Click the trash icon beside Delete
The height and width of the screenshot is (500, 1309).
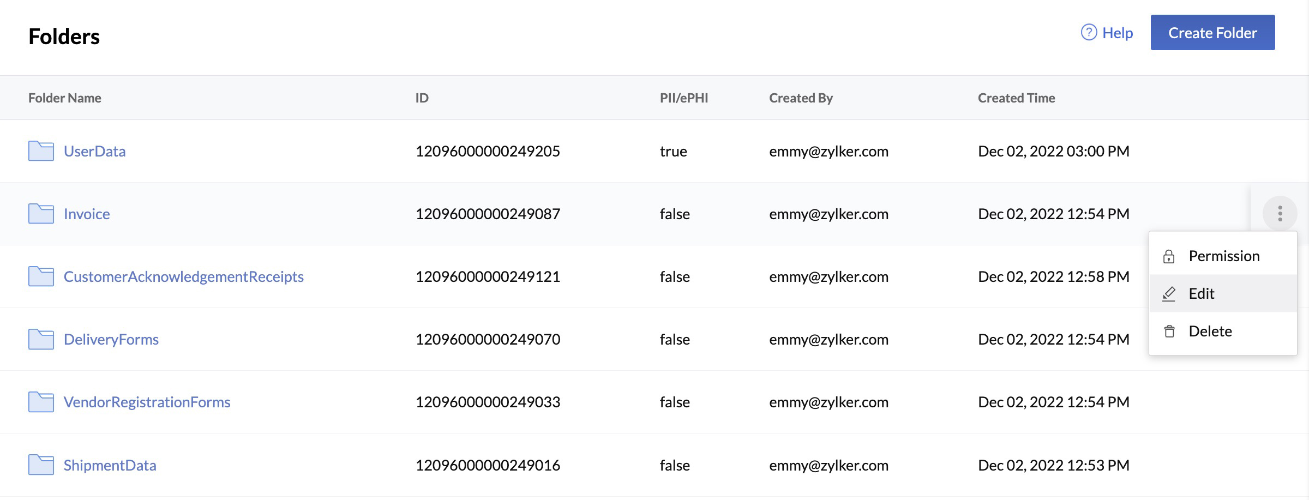tap(1169, 330)
